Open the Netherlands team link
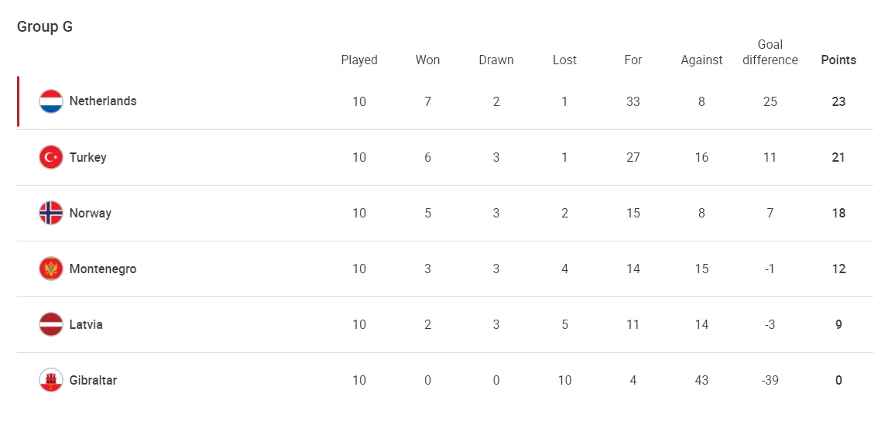This screenshot has height=421, width=895. (x=103, y=101)
